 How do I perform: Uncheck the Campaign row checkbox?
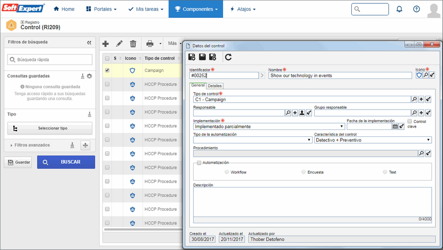click(x=107, y=70)
